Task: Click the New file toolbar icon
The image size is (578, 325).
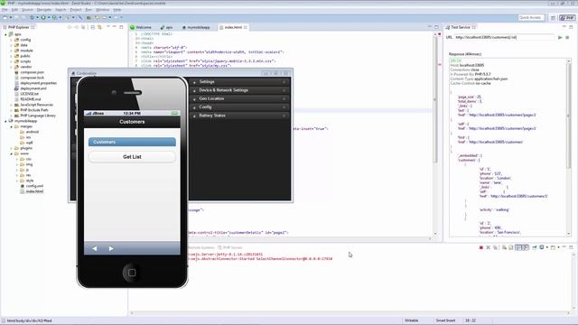Action: 5,17
